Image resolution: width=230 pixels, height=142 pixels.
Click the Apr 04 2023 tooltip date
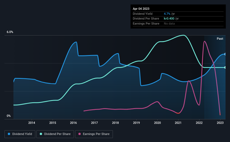pos(141,9)
